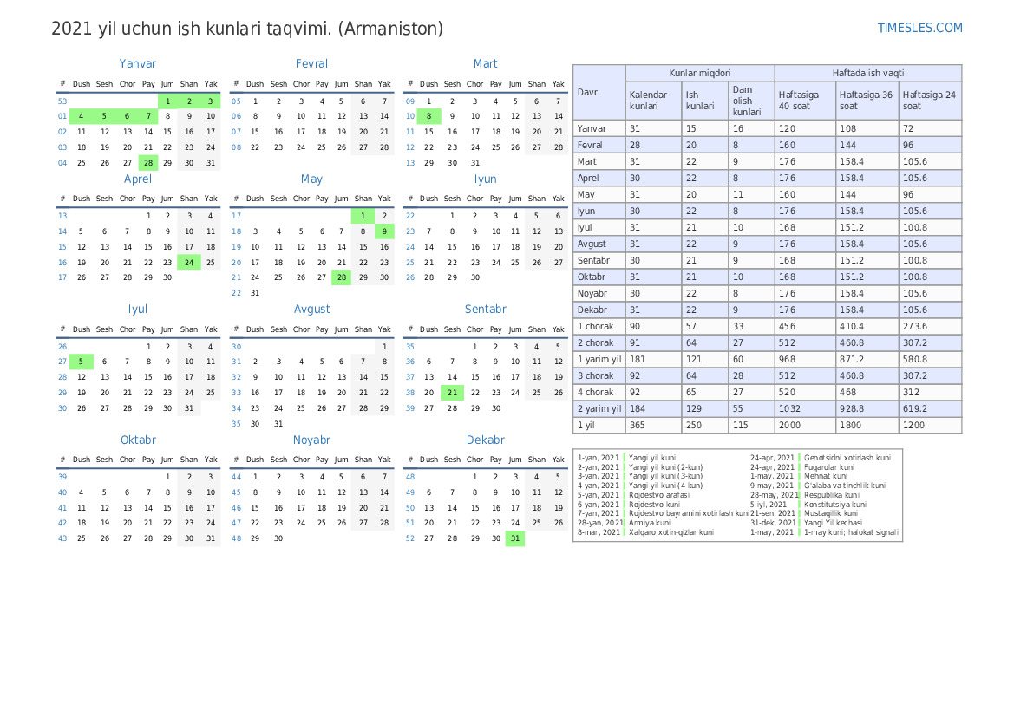1014x717 pixels.
Task: Click the 'Armiya kuni' holiday entry
Action: 650,523
